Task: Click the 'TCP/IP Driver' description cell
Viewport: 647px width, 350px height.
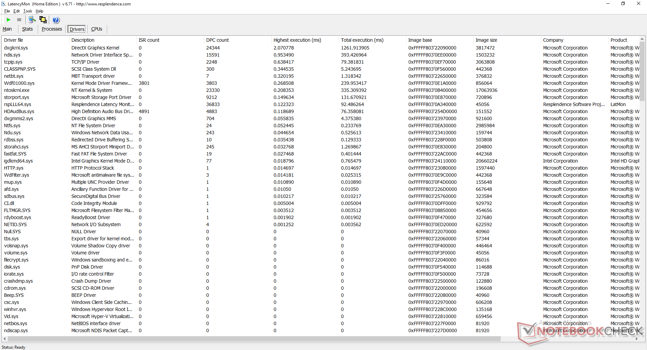Action: [85, 62]
